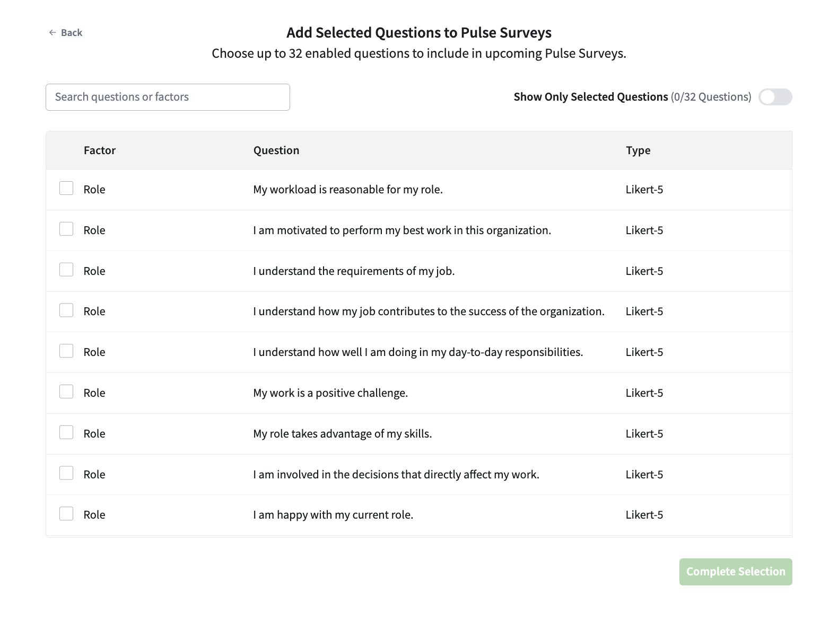This screenshot has width=838, height=623.
Task: Check happy with current role question
Action: 66,514
